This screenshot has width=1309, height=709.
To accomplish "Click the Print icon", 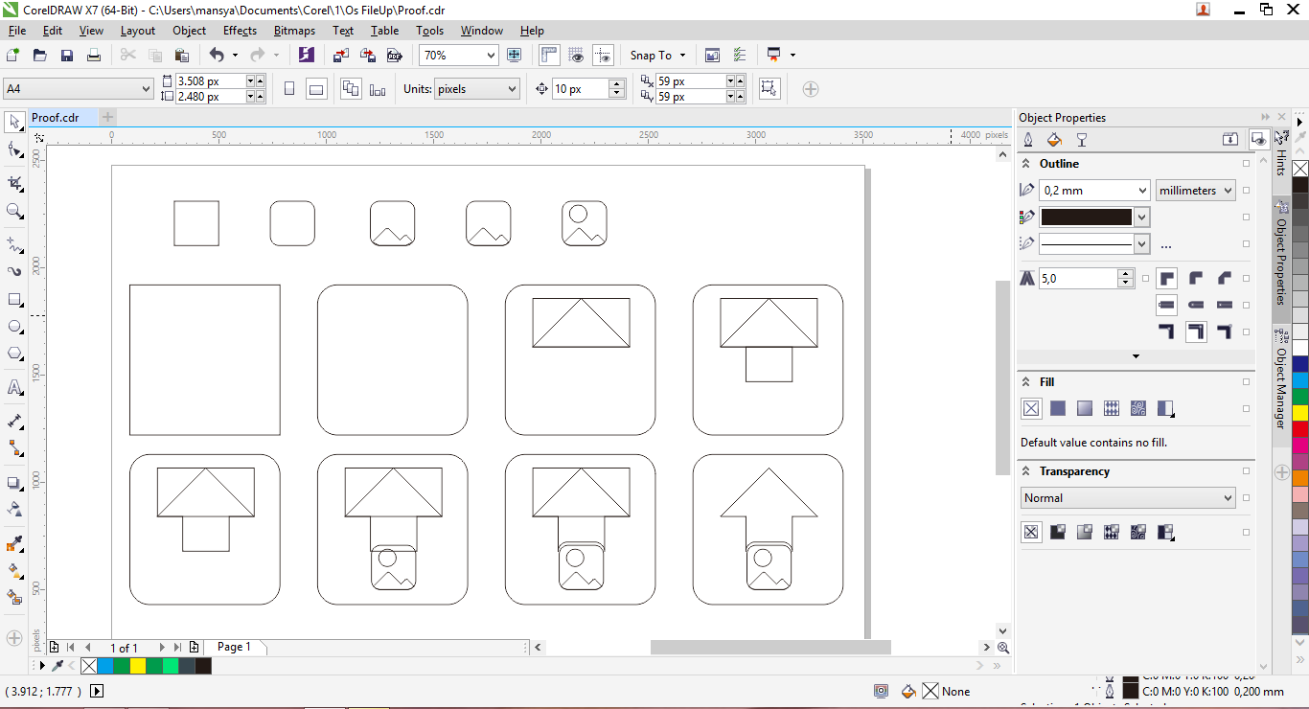I will click(x=94, y=56).
